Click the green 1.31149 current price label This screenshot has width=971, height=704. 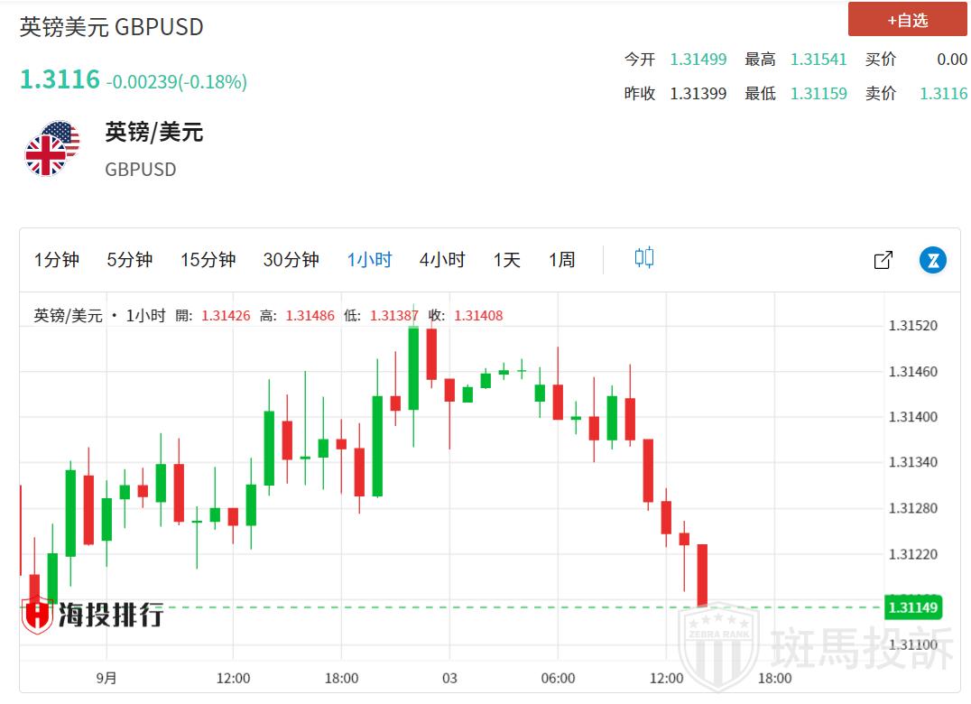[913, 607]
